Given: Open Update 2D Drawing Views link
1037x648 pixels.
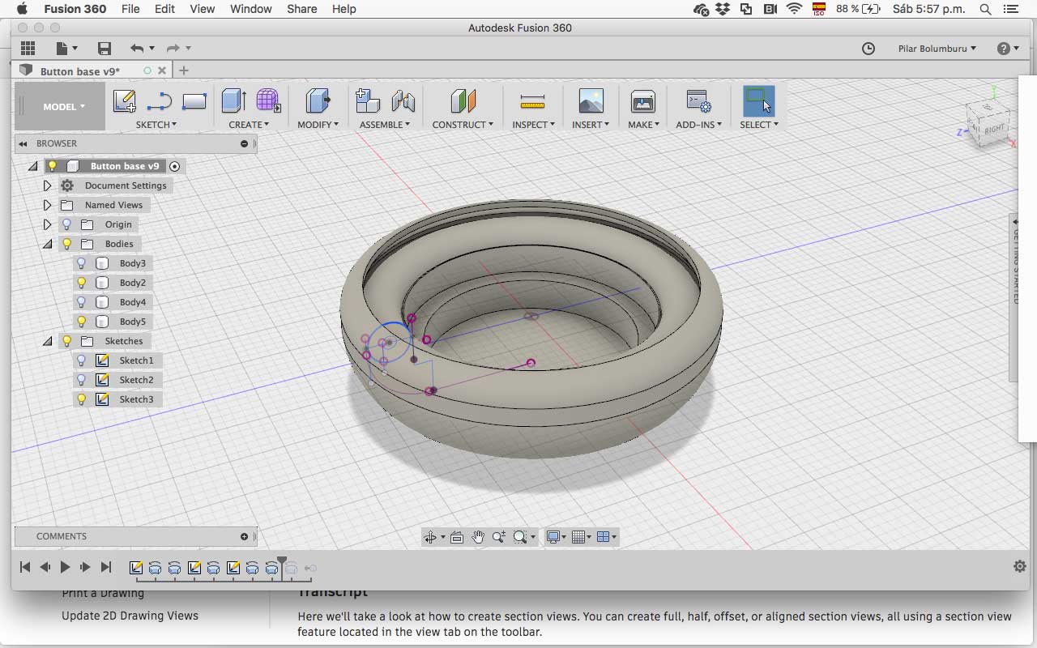Looking at the screenshot, I should click(x=130, y=616).
